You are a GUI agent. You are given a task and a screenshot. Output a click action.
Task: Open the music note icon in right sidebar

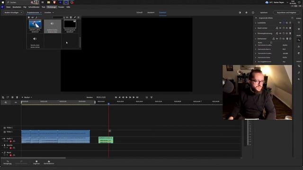(x=299, y=72)
